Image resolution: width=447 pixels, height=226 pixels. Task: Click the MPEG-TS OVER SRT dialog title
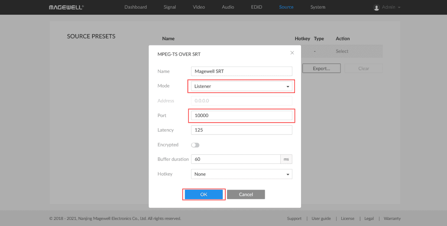(x=179, y=54)
